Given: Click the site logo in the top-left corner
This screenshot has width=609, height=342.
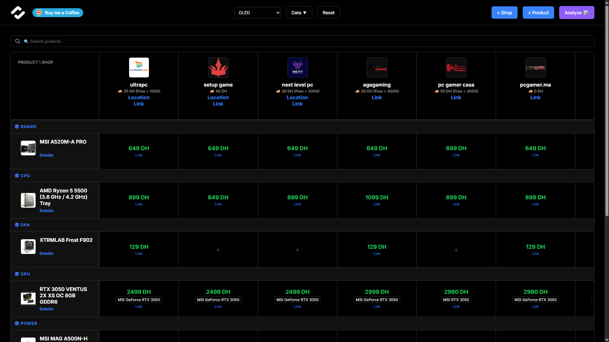Looking at the screenshot, I should point(18,13).
